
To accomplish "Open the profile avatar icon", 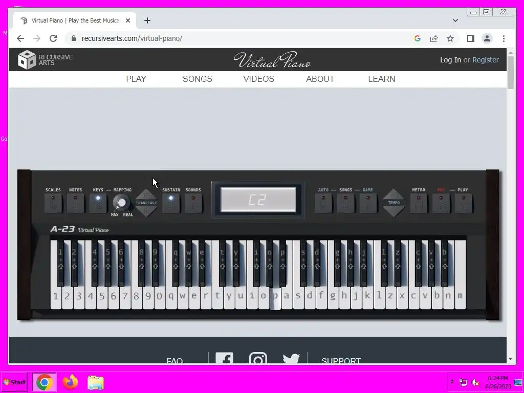I will click(x=487, y=38).
